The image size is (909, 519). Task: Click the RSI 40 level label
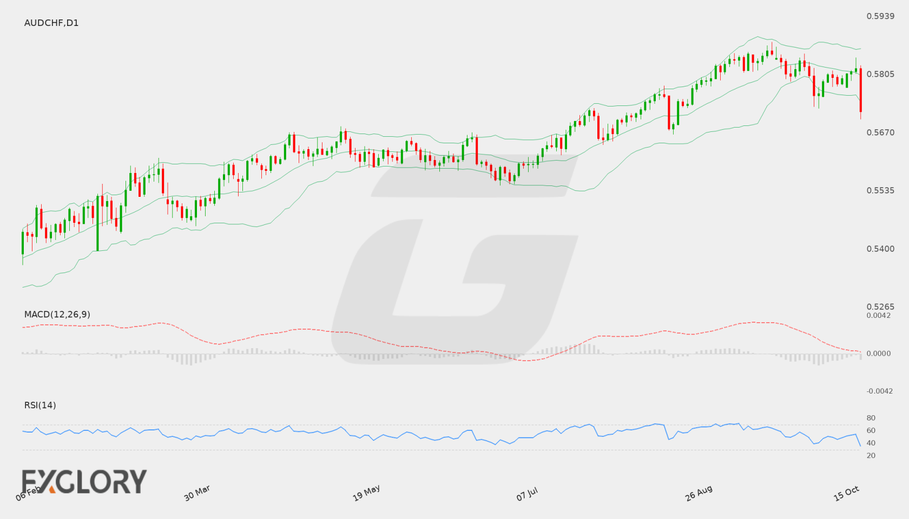click(x=871, y=443)
